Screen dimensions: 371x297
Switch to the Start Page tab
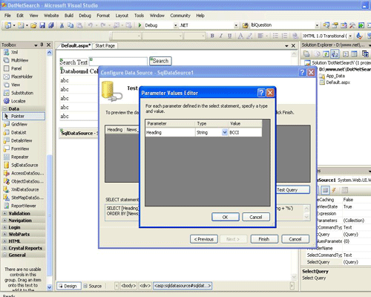coord(105,46)
